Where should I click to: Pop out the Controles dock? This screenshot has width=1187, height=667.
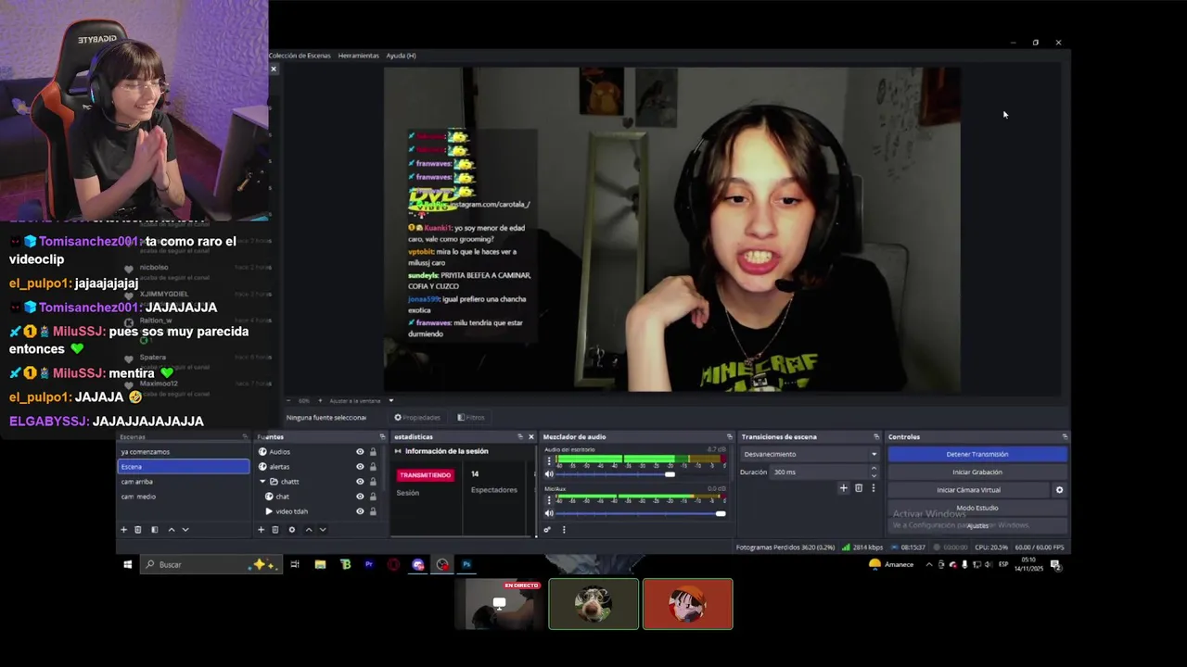point(1065,436)
